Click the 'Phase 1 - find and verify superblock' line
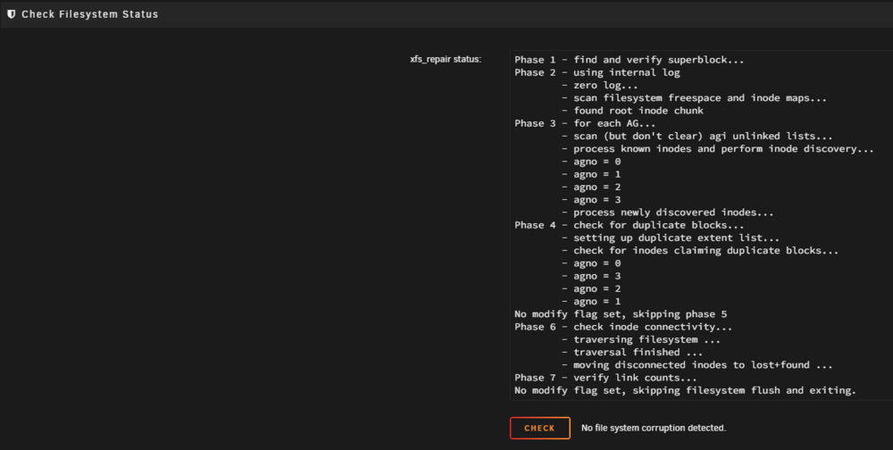 point(630,60)
